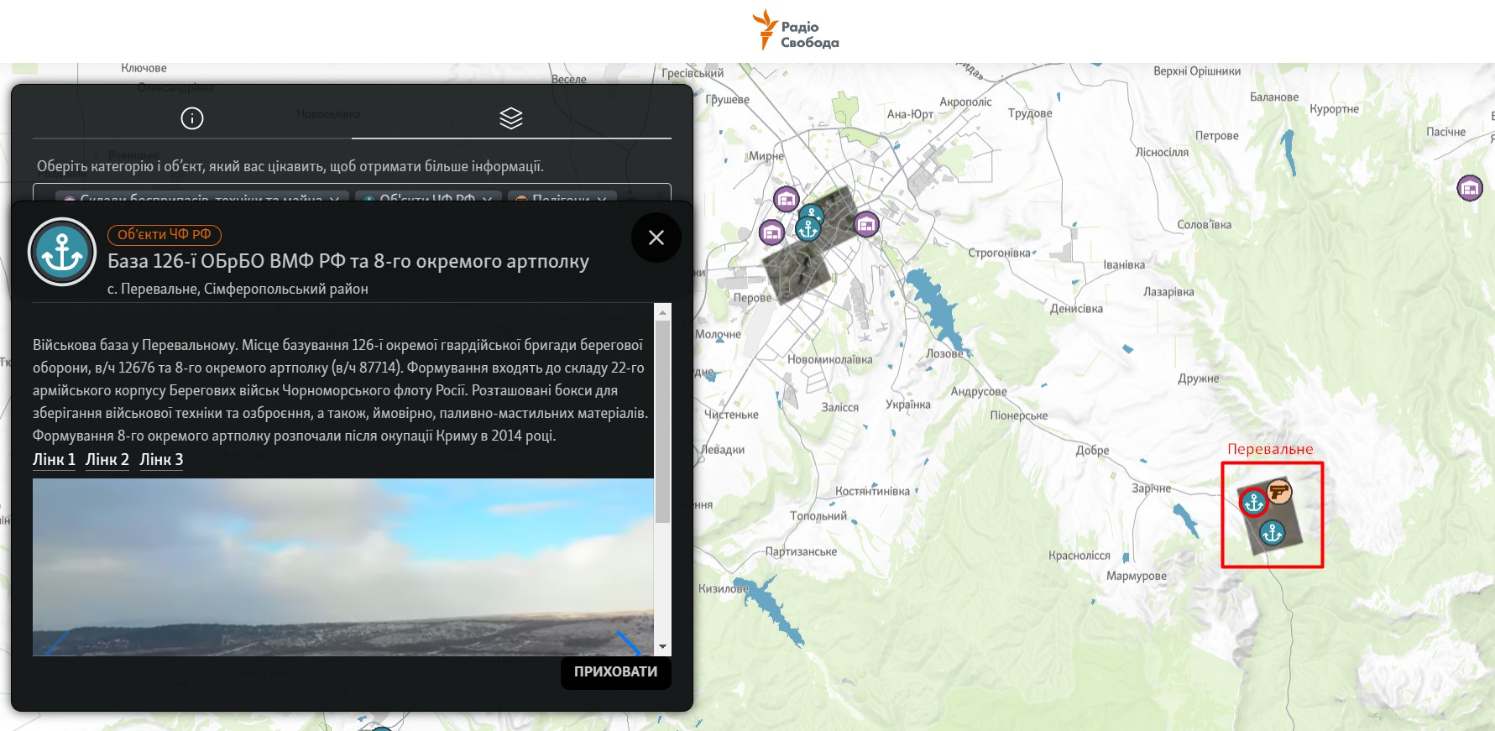
Task: Click the Склади боєприпасів filter chip
Action: (x=201, y=199)
